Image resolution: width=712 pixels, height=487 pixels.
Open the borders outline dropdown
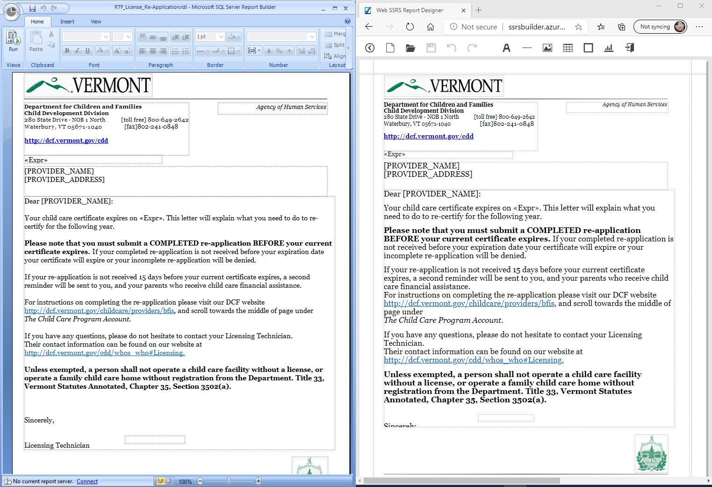(234, 51)
